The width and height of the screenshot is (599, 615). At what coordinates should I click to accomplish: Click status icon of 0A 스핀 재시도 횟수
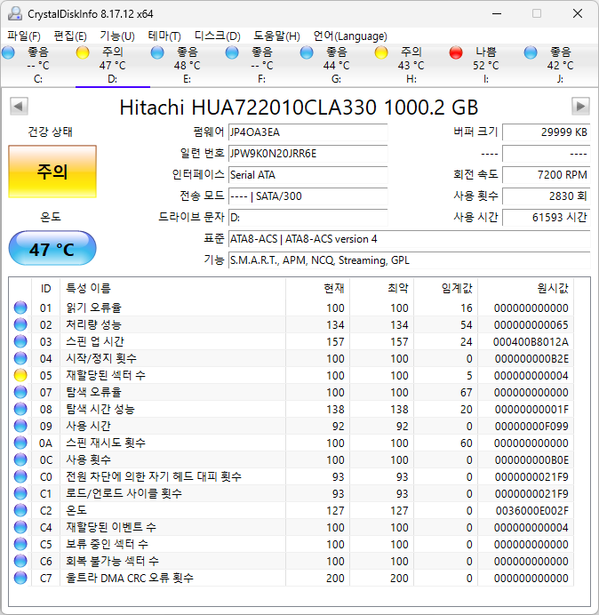[20, 443]
